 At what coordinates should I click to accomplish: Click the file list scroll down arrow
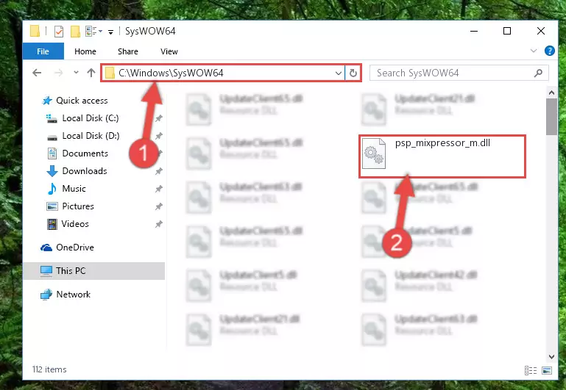[x=551, y=356]
